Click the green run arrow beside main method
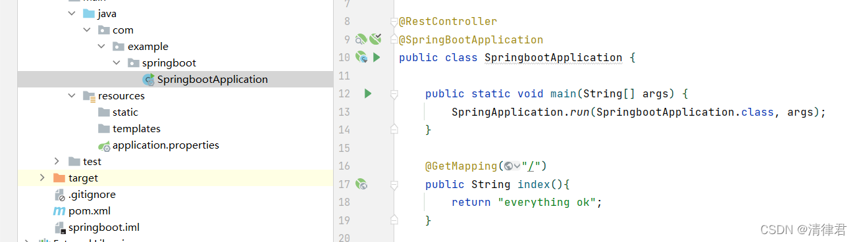 pos(368,94)
